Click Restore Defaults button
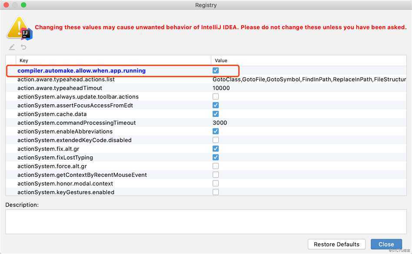This screenshot has height=254, width=412. tap(336, 244)
